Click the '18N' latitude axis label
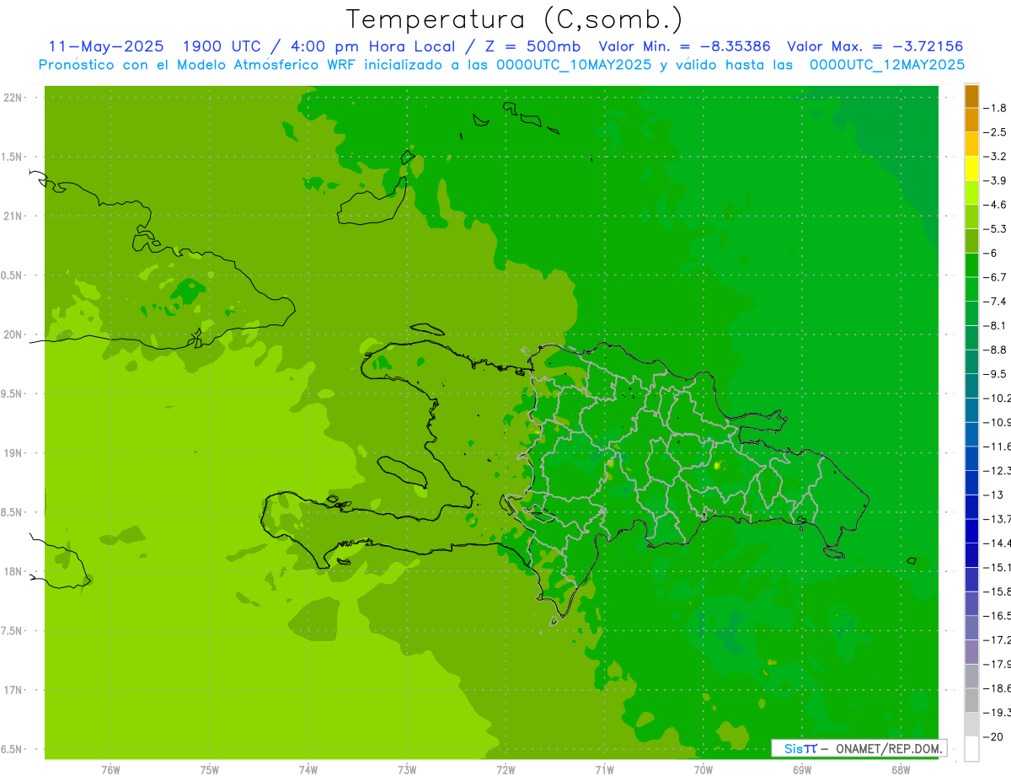 [13, 571]
